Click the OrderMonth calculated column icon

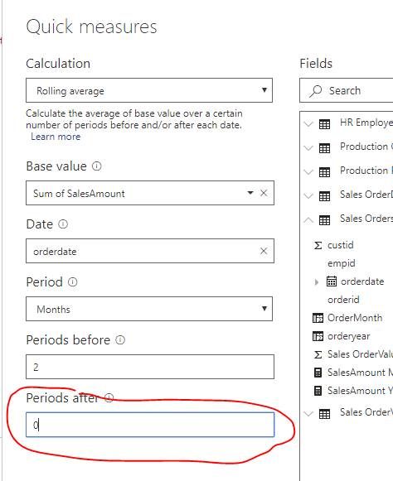[318, 318]
